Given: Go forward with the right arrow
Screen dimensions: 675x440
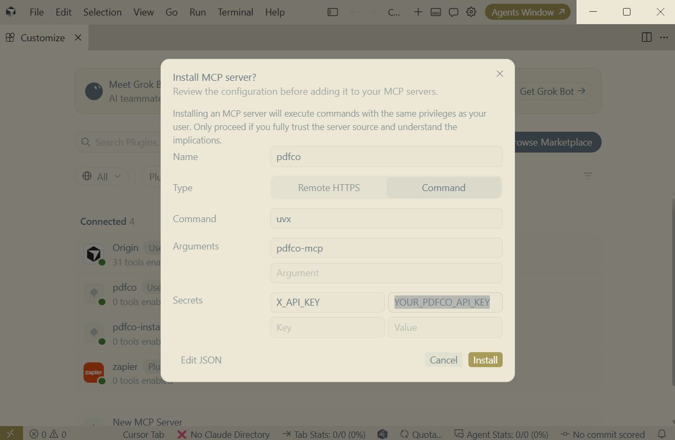Looking at the screenshot, I should (x=373, y=12).
